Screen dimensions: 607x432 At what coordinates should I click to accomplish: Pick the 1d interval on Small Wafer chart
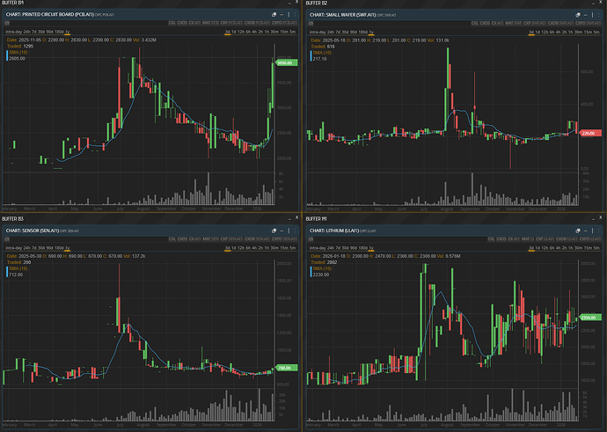[x=538, y=33]
